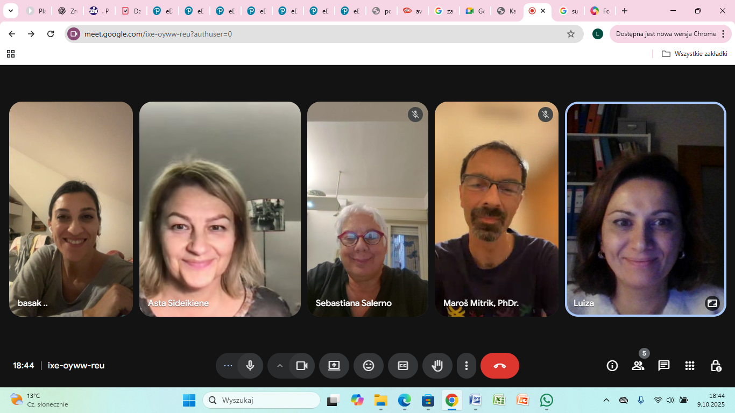This screenshot has height=413, width=735.
Task: Turn off the camera
Action: (302, 366)
